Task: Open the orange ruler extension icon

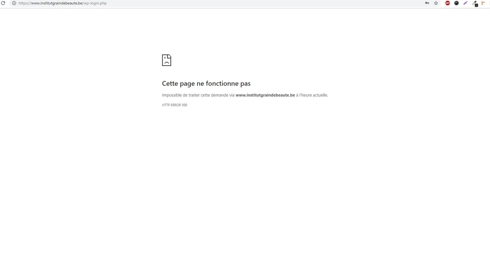Action: [x=483, y=3]
